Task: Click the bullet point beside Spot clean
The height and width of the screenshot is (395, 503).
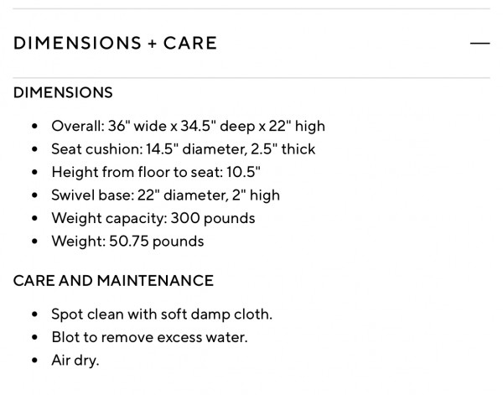Action: (x=34, y=314)
